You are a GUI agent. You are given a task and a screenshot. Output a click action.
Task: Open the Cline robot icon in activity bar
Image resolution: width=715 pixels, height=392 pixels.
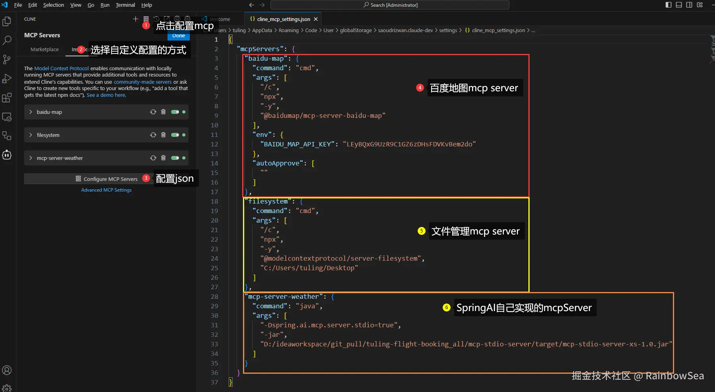[7, 155]
